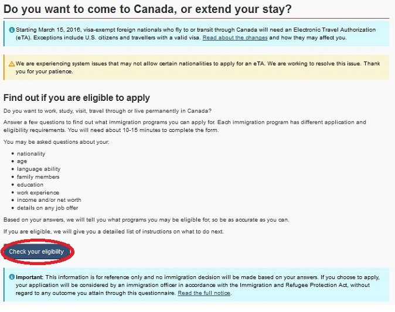
Task: Click the 'Important:' bold label in the bottom notice
Action: point(31,276)
